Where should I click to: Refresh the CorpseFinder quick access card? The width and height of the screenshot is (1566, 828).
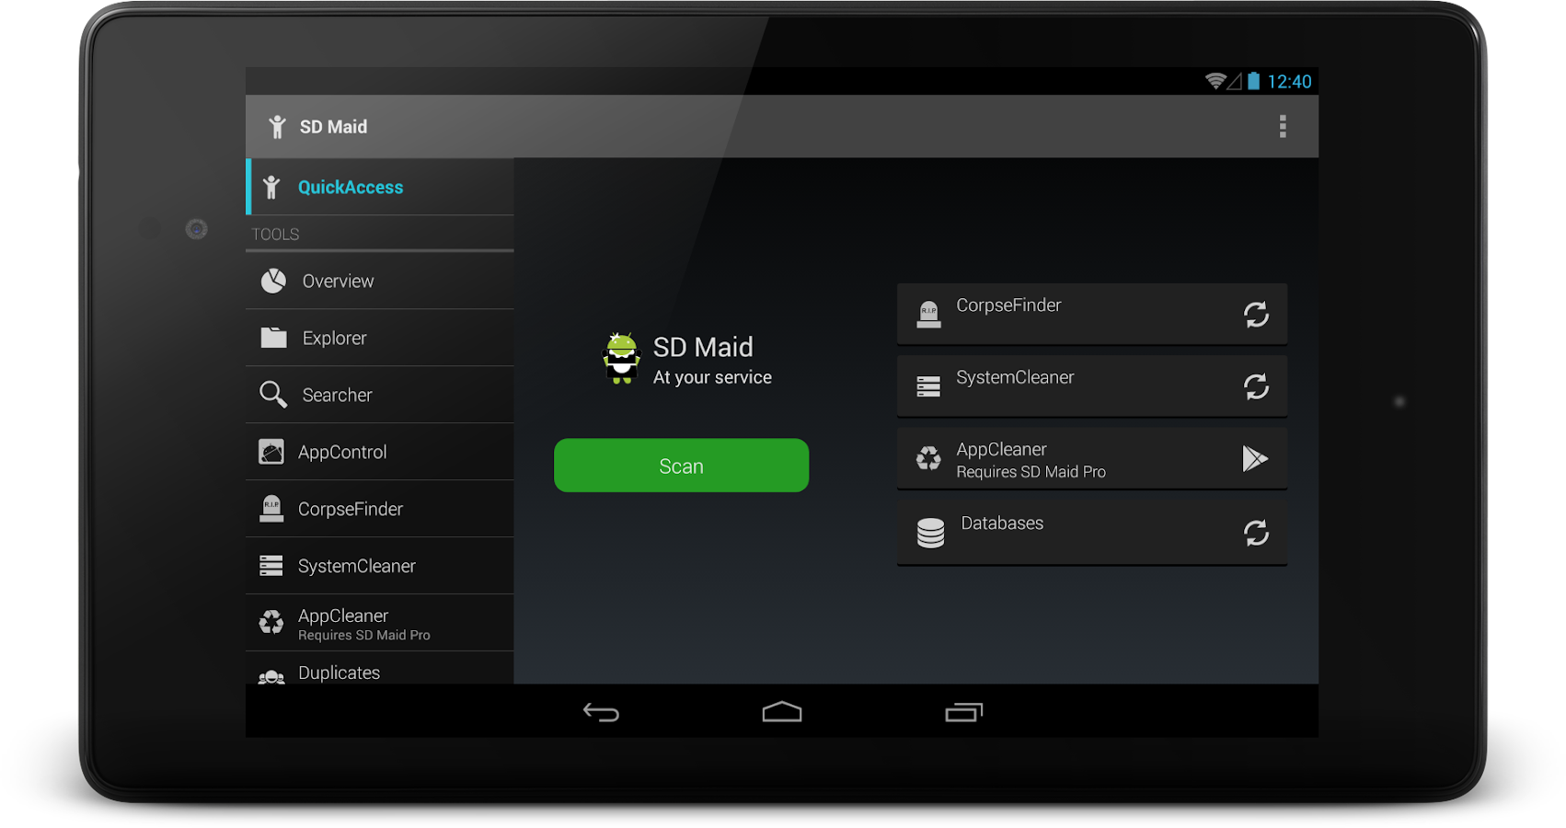[x=1257, y=314]
